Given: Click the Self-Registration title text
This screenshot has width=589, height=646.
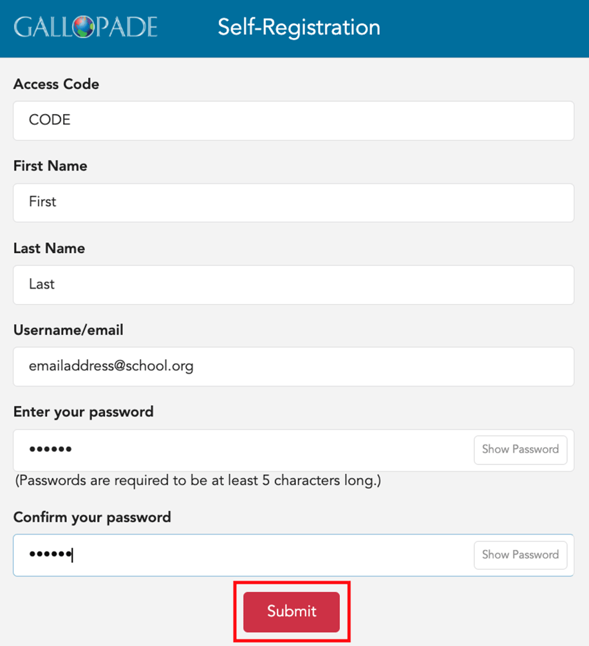Looking at the screenshot, I should tap(299, 27).
